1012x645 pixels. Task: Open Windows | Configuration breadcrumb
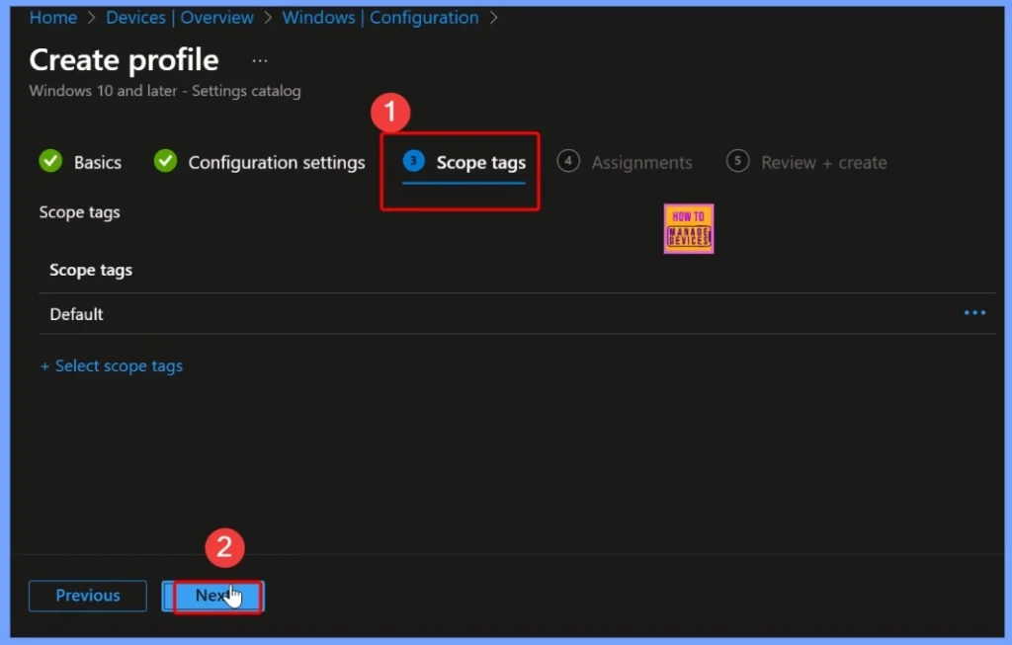[379, 18]
